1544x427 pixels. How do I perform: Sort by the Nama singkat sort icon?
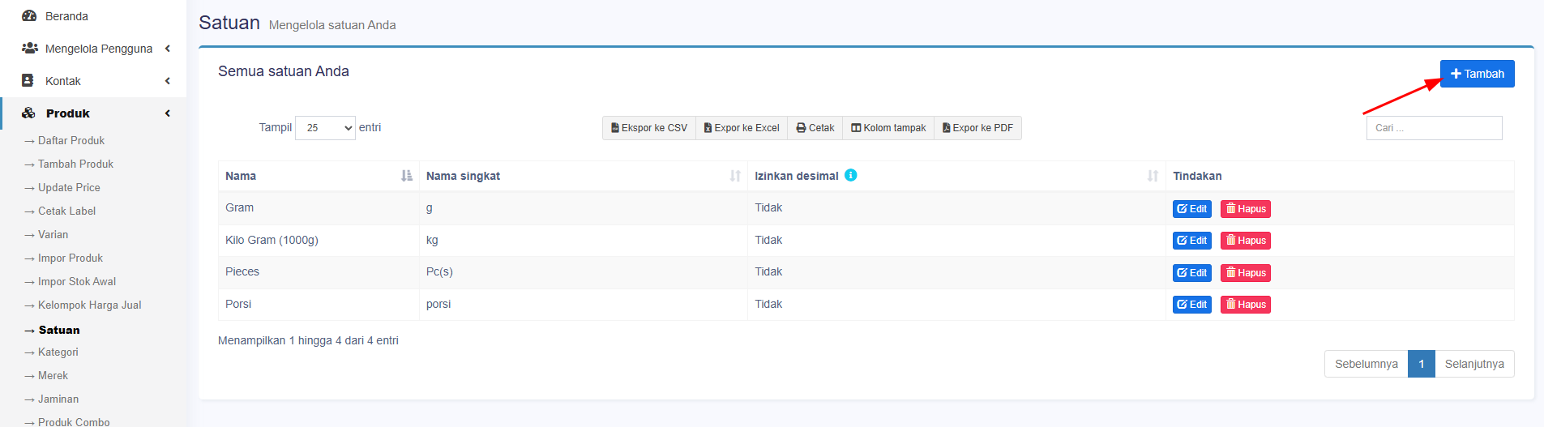[735, 176]
